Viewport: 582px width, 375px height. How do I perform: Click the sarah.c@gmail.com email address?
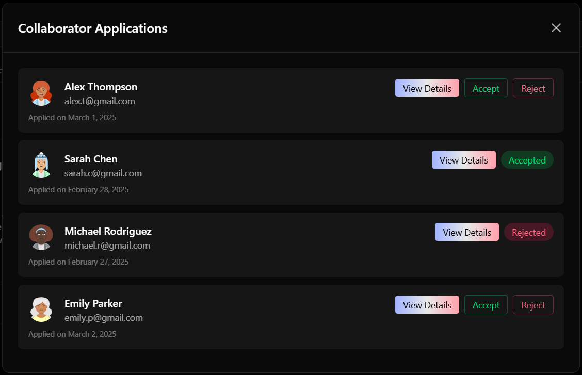click(x=103, y=173)
